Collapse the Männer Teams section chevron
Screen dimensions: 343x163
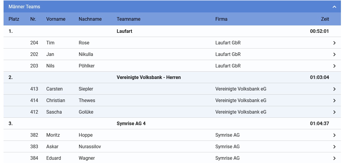pyautogui.click(x=334, y=7)
